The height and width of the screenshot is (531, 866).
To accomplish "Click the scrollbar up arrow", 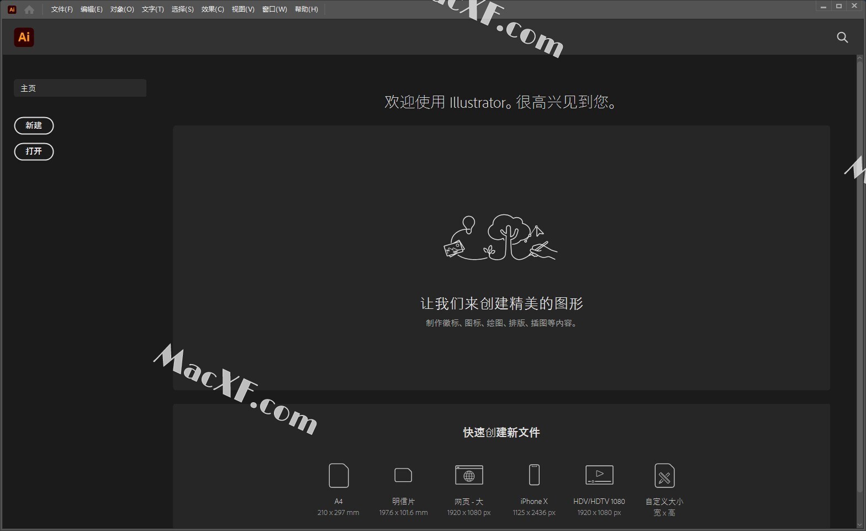I will click(860, 57).
